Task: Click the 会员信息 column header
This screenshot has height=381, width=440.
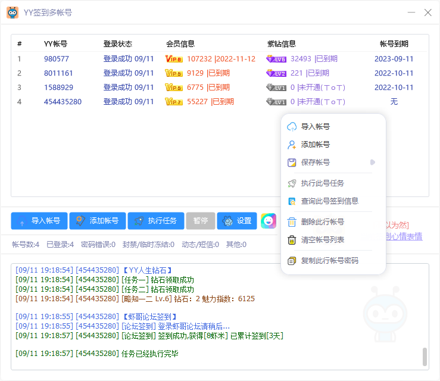Action: pos(180,44)
